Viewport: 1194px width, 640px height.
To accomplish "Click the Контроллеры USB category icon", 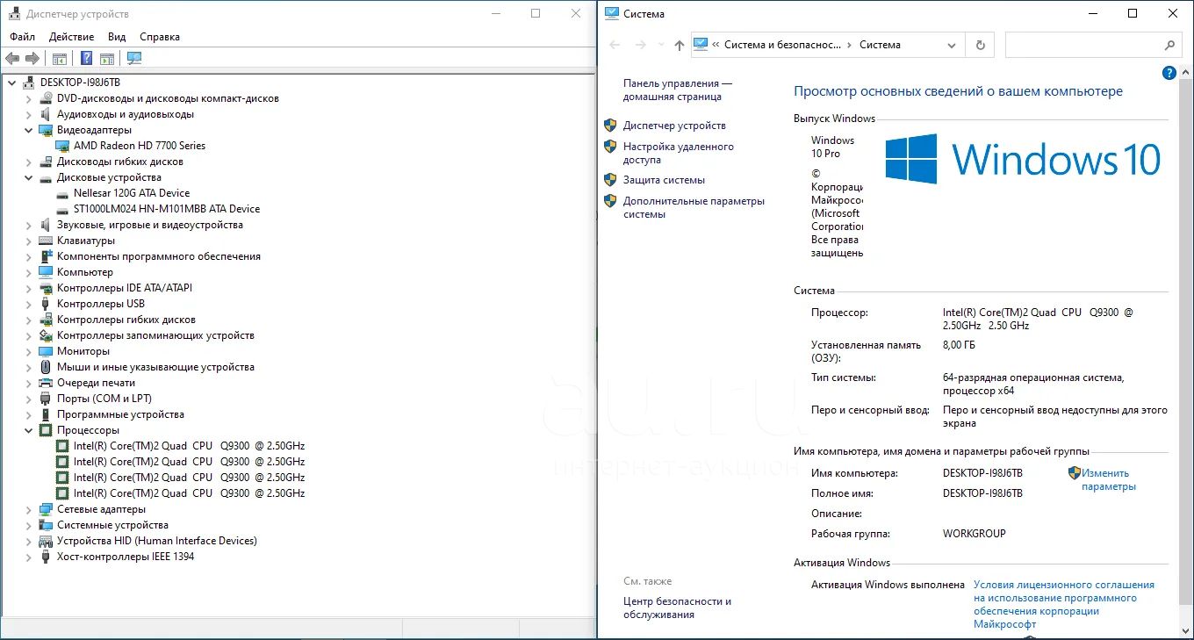I will click(46, 304).
